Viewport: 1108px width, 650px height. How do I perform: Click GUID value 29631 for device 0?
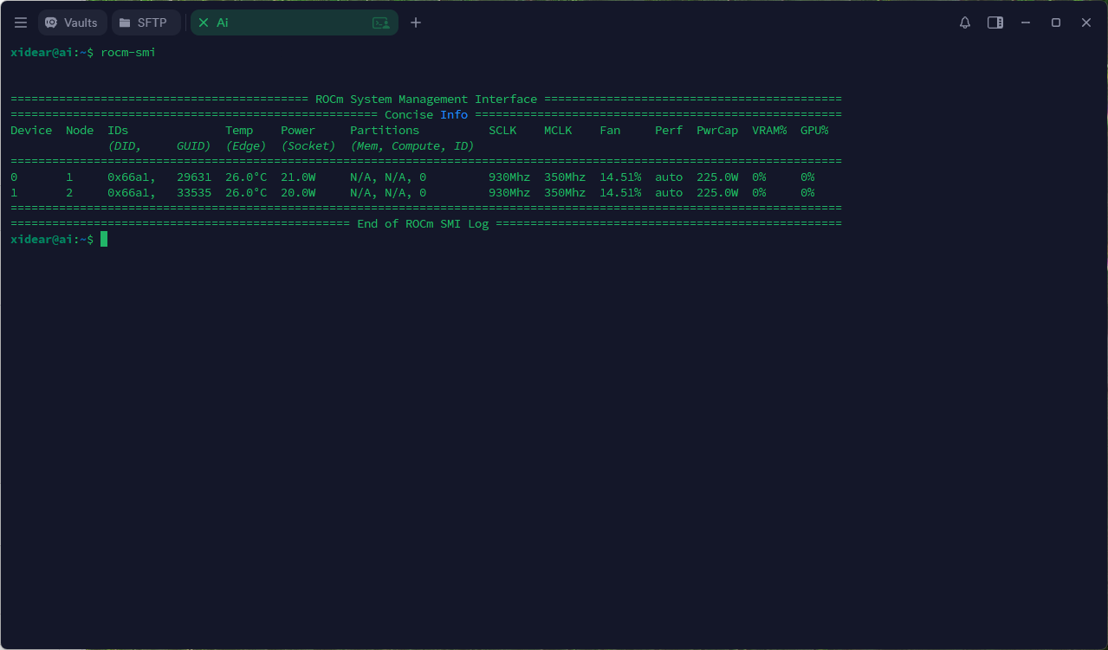click(x=194, y=177)
